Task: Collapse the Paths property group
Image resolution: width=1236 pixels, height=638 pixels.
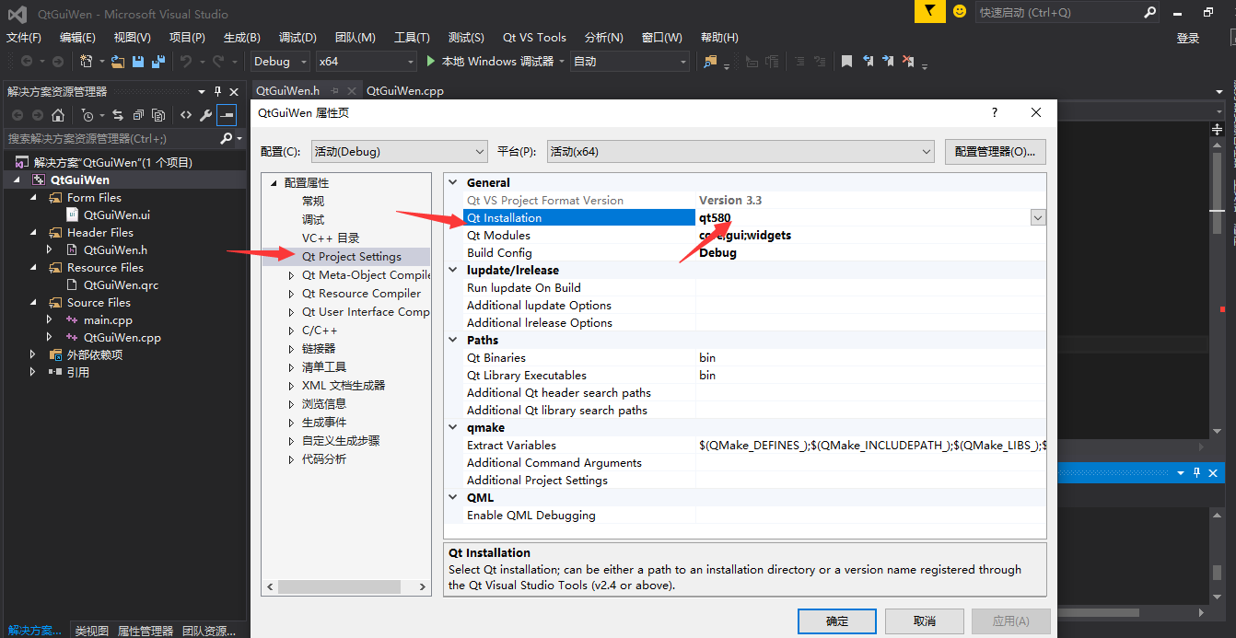Action: [x=453, y=341]
